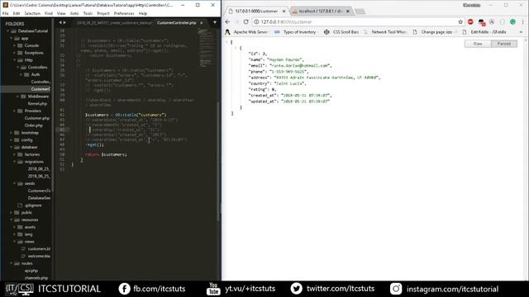Open welcome.blade file in views
The image size is (529, 297).
(39, 257)
